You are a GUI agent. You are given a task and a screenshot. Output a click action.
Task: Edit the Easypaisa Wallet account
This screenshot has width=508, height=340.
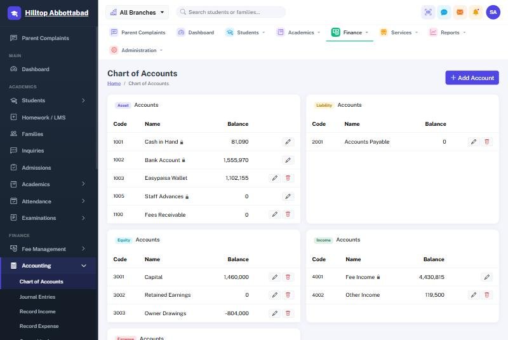pyautogui.click(x=275, y=178)
